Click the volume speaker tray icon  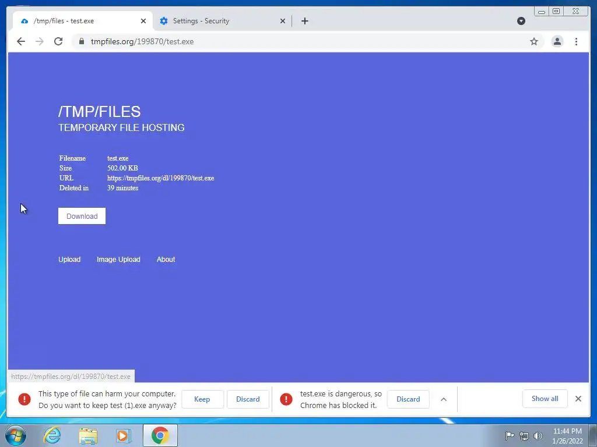coord(538,436)
